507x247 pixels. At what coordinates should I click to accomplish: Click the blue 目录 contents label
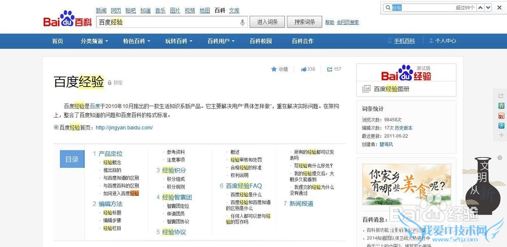(x=72, y=159)
